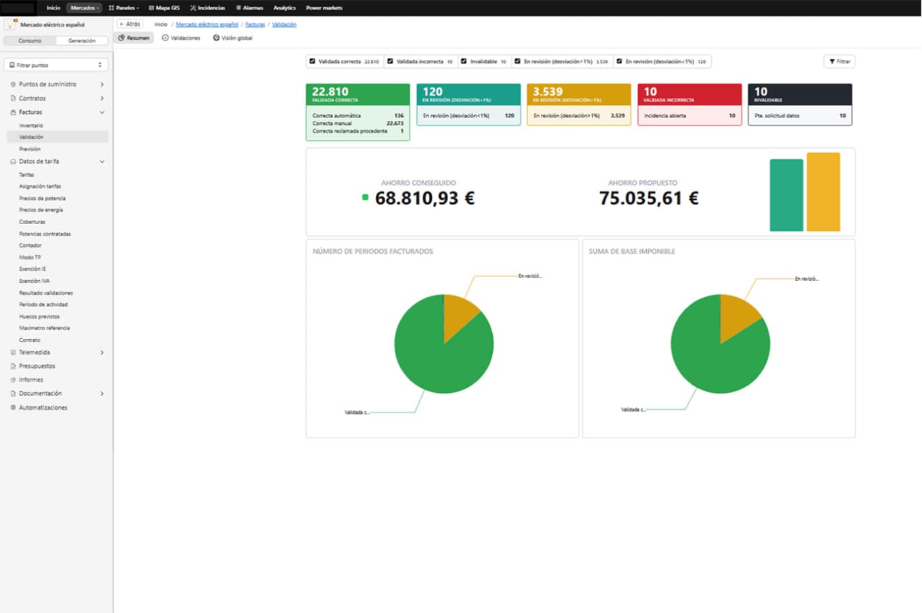Select Precios de energía in sidebar
The image size is (922, 613).
[x=41, y=210]
